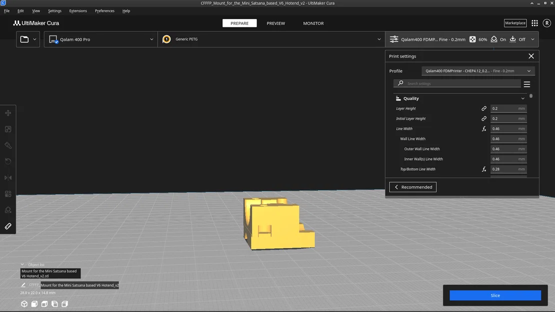555x312 pixels.
Task: Collapse the print settings summary chevron
Action: pyautogui.click(x=533, y=39)
